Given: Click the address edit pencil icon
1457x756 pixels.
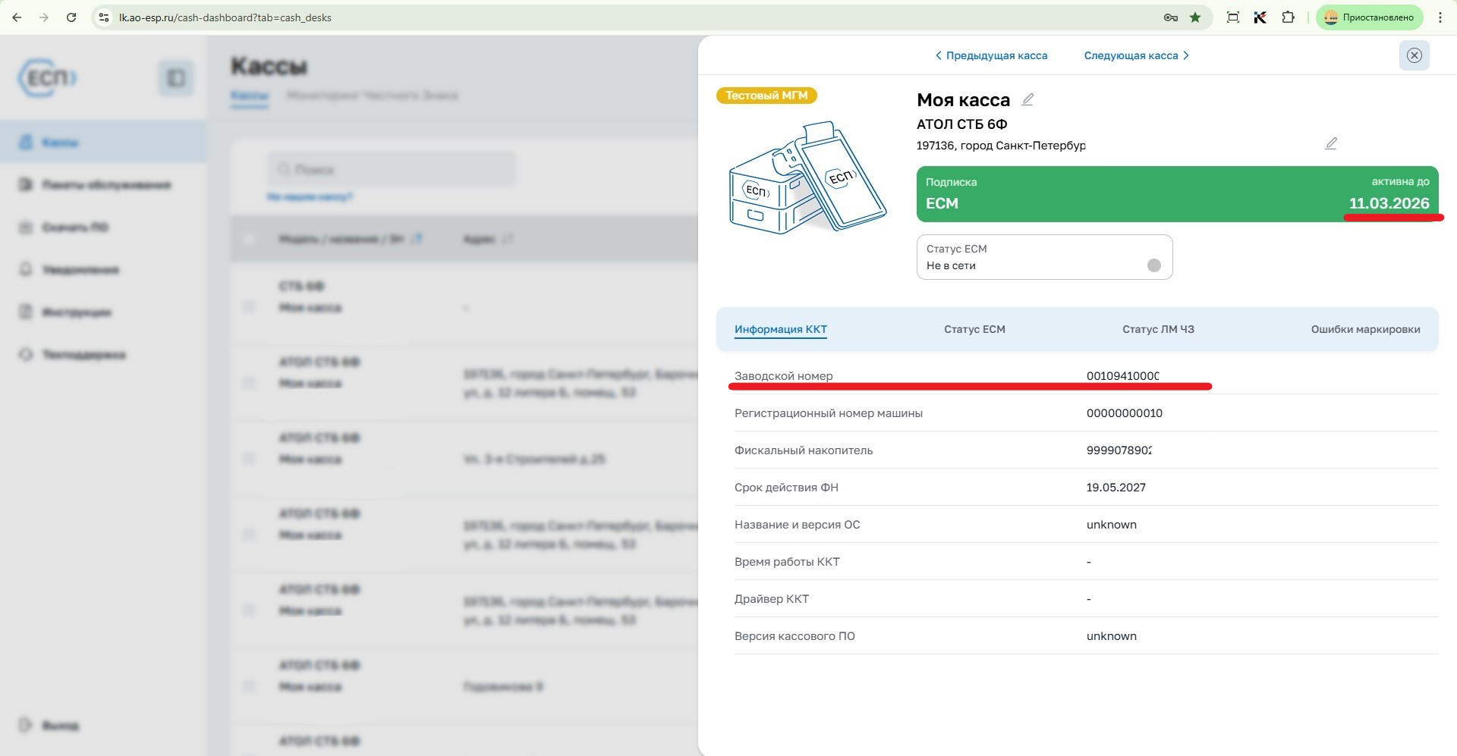Looking at the screenshot, I should (1330, 143).
